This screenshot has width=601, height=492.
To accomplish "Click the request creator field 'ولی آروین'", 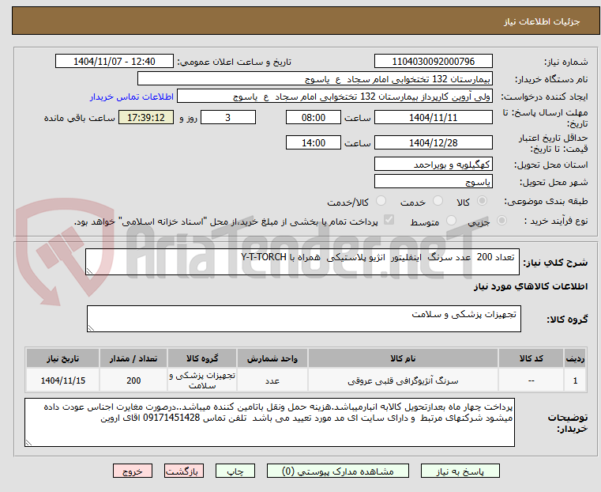I will click(x=334, y=97).
